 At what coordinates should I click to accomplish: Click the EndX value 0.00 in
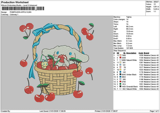click(x=129, y=36)
